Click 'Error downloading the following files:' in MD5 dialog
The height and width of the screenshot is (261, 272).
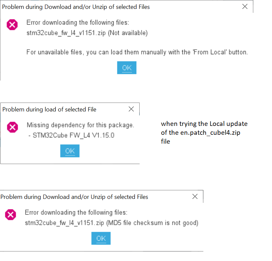(x=76, y=212)
